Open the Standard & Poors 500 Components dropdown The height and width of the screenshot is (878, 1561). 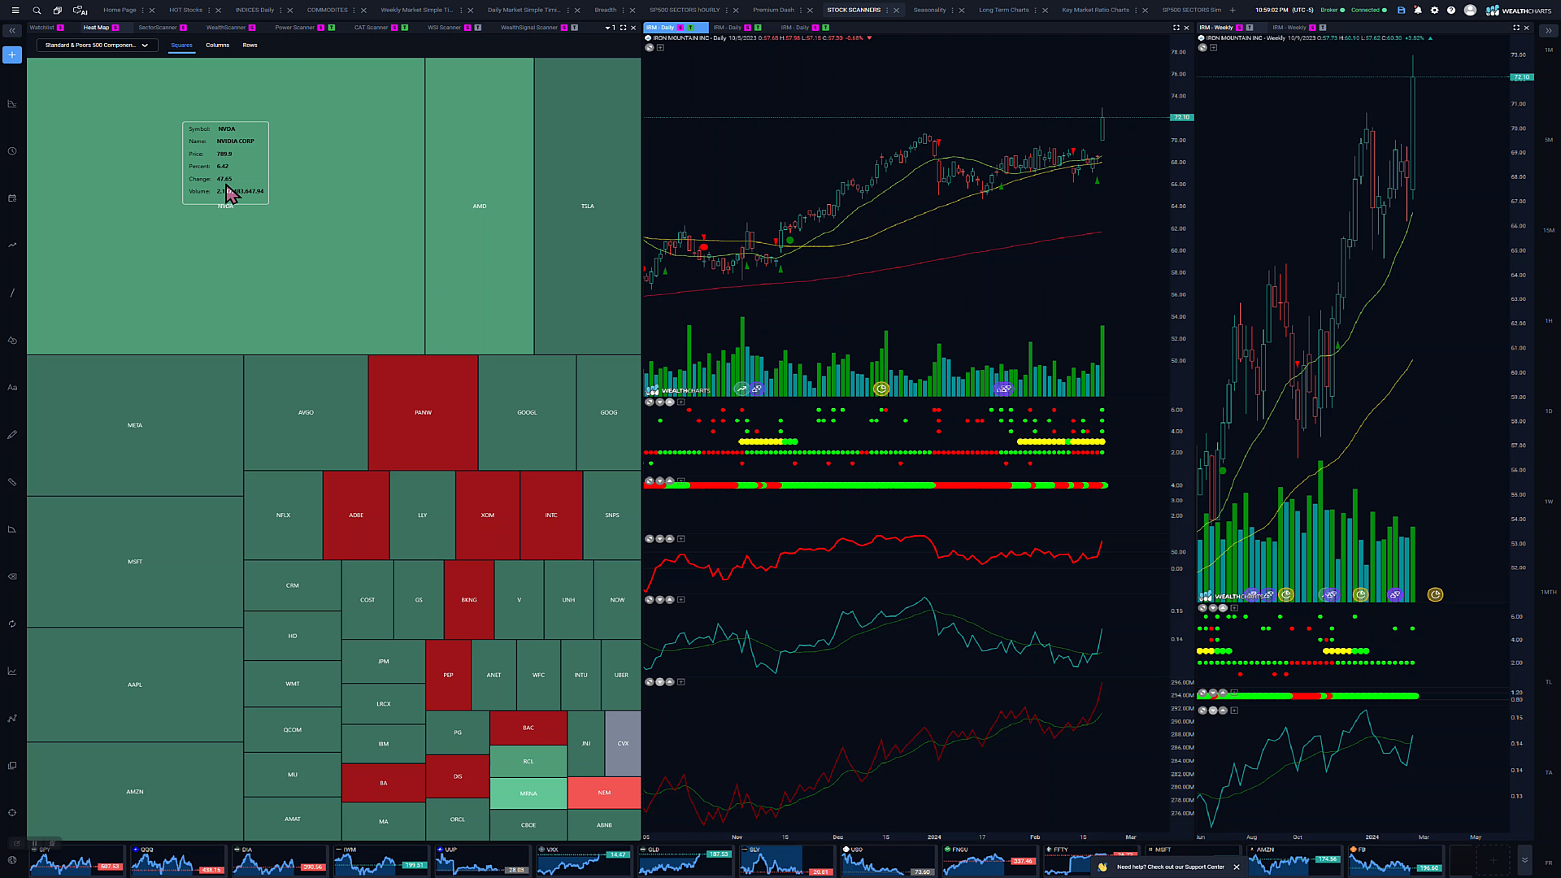click(x=97, y=46)
